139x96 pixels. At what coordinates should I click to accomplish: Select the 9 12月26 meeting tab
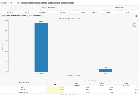pyautogui.click(x=71, y=3)
